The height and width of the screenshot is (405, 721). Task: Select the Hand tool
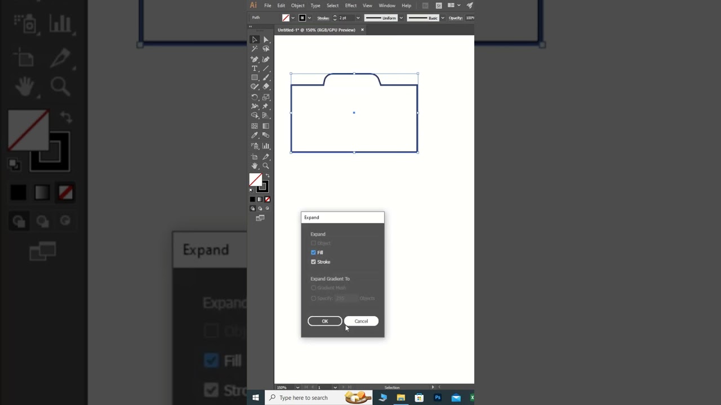255,166
